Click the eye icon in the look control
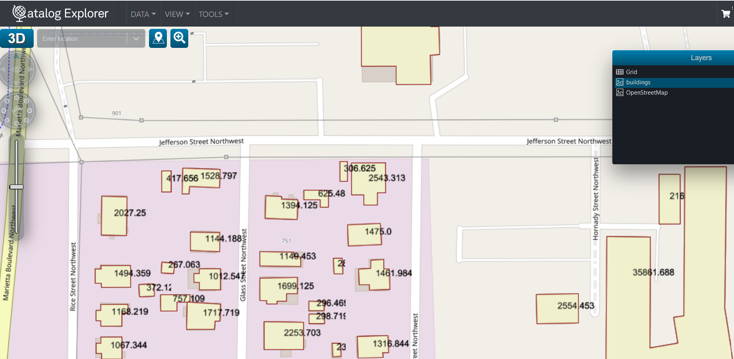 [x=16, y=70]
